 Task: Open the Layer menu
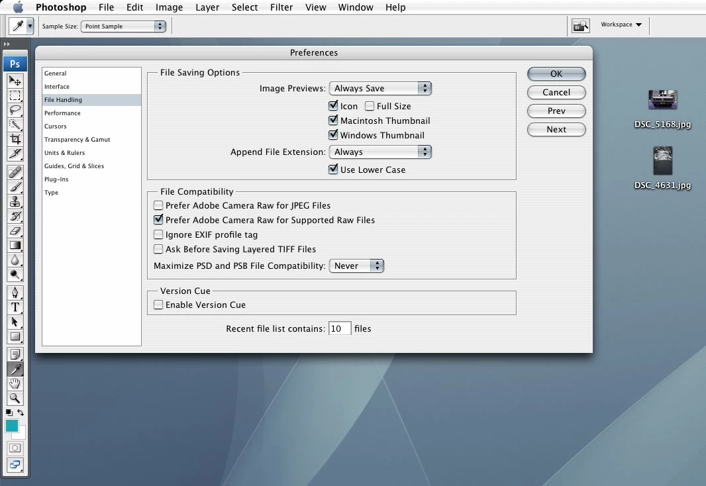[x=207, y=7]
